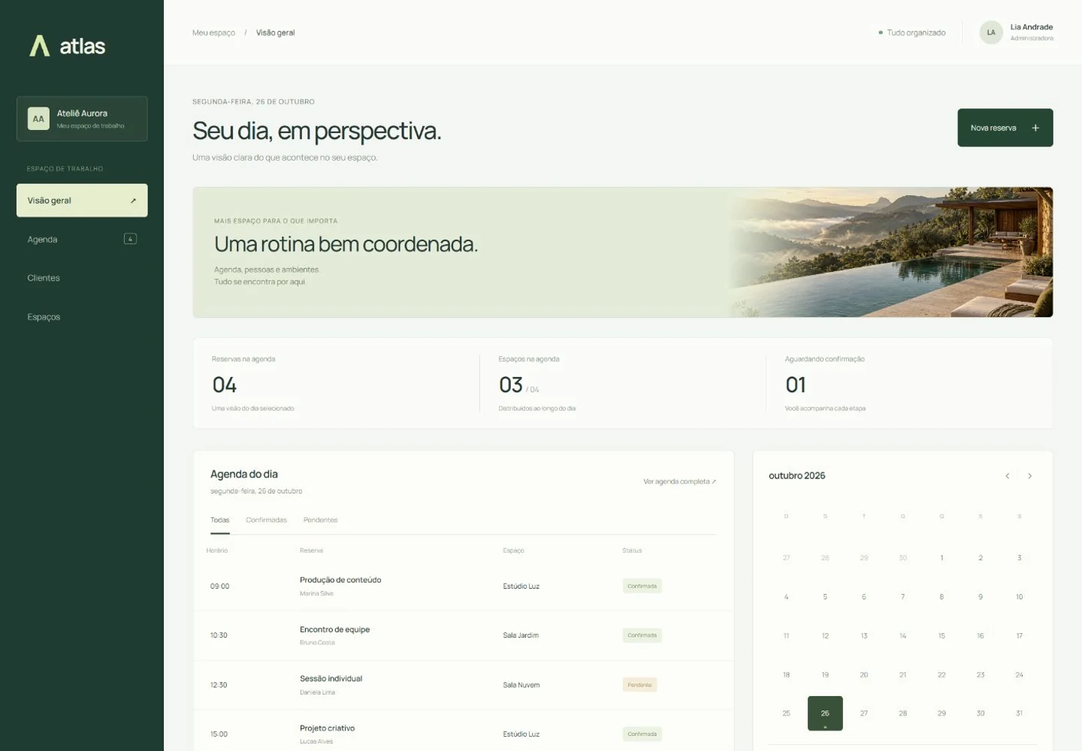Select October 1 in calendar
This screenshot has height=751, width=1082.
click(x=941, y=558)
